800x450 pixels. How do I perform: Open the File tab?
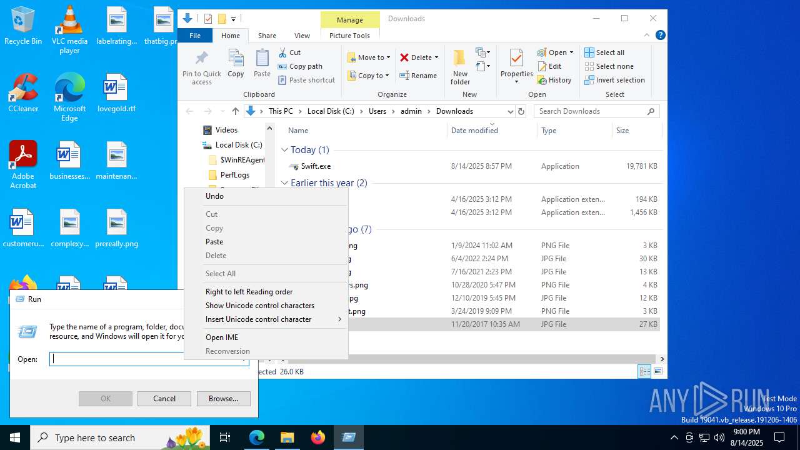point(195,36)
